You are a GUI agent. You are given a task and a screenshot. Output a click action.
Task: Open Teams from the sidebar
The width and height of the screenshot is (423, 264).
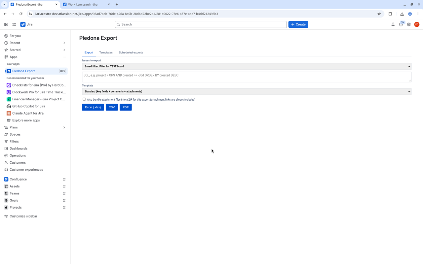point(35,193)
